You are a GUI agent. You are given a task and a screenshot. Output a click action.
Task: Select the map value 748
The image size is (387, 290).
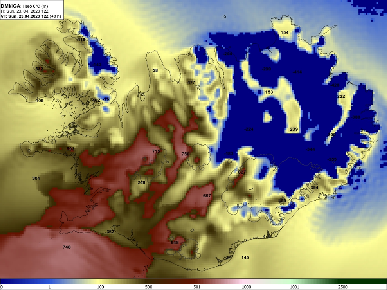(67, 247)
